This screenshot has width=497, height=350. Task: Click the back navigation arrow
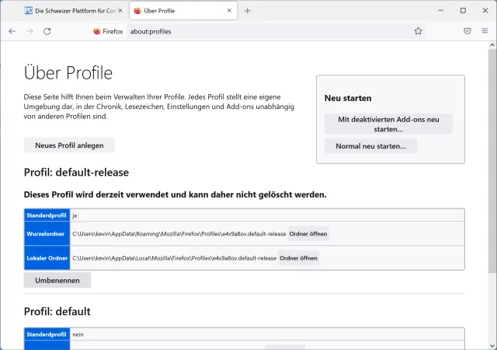click(x=12, y=31)
